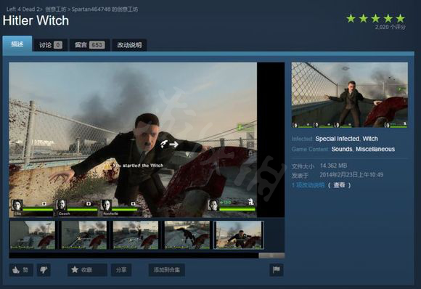Open the 留言 comments tab
The width and height of the screenshot is (421, 289).
pos(89,45)
